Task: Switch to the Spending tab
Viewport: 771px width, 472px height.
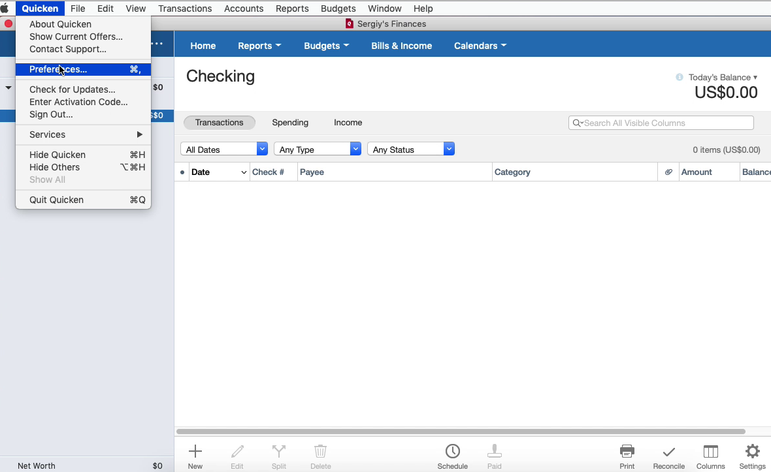Action: point(290,123)
